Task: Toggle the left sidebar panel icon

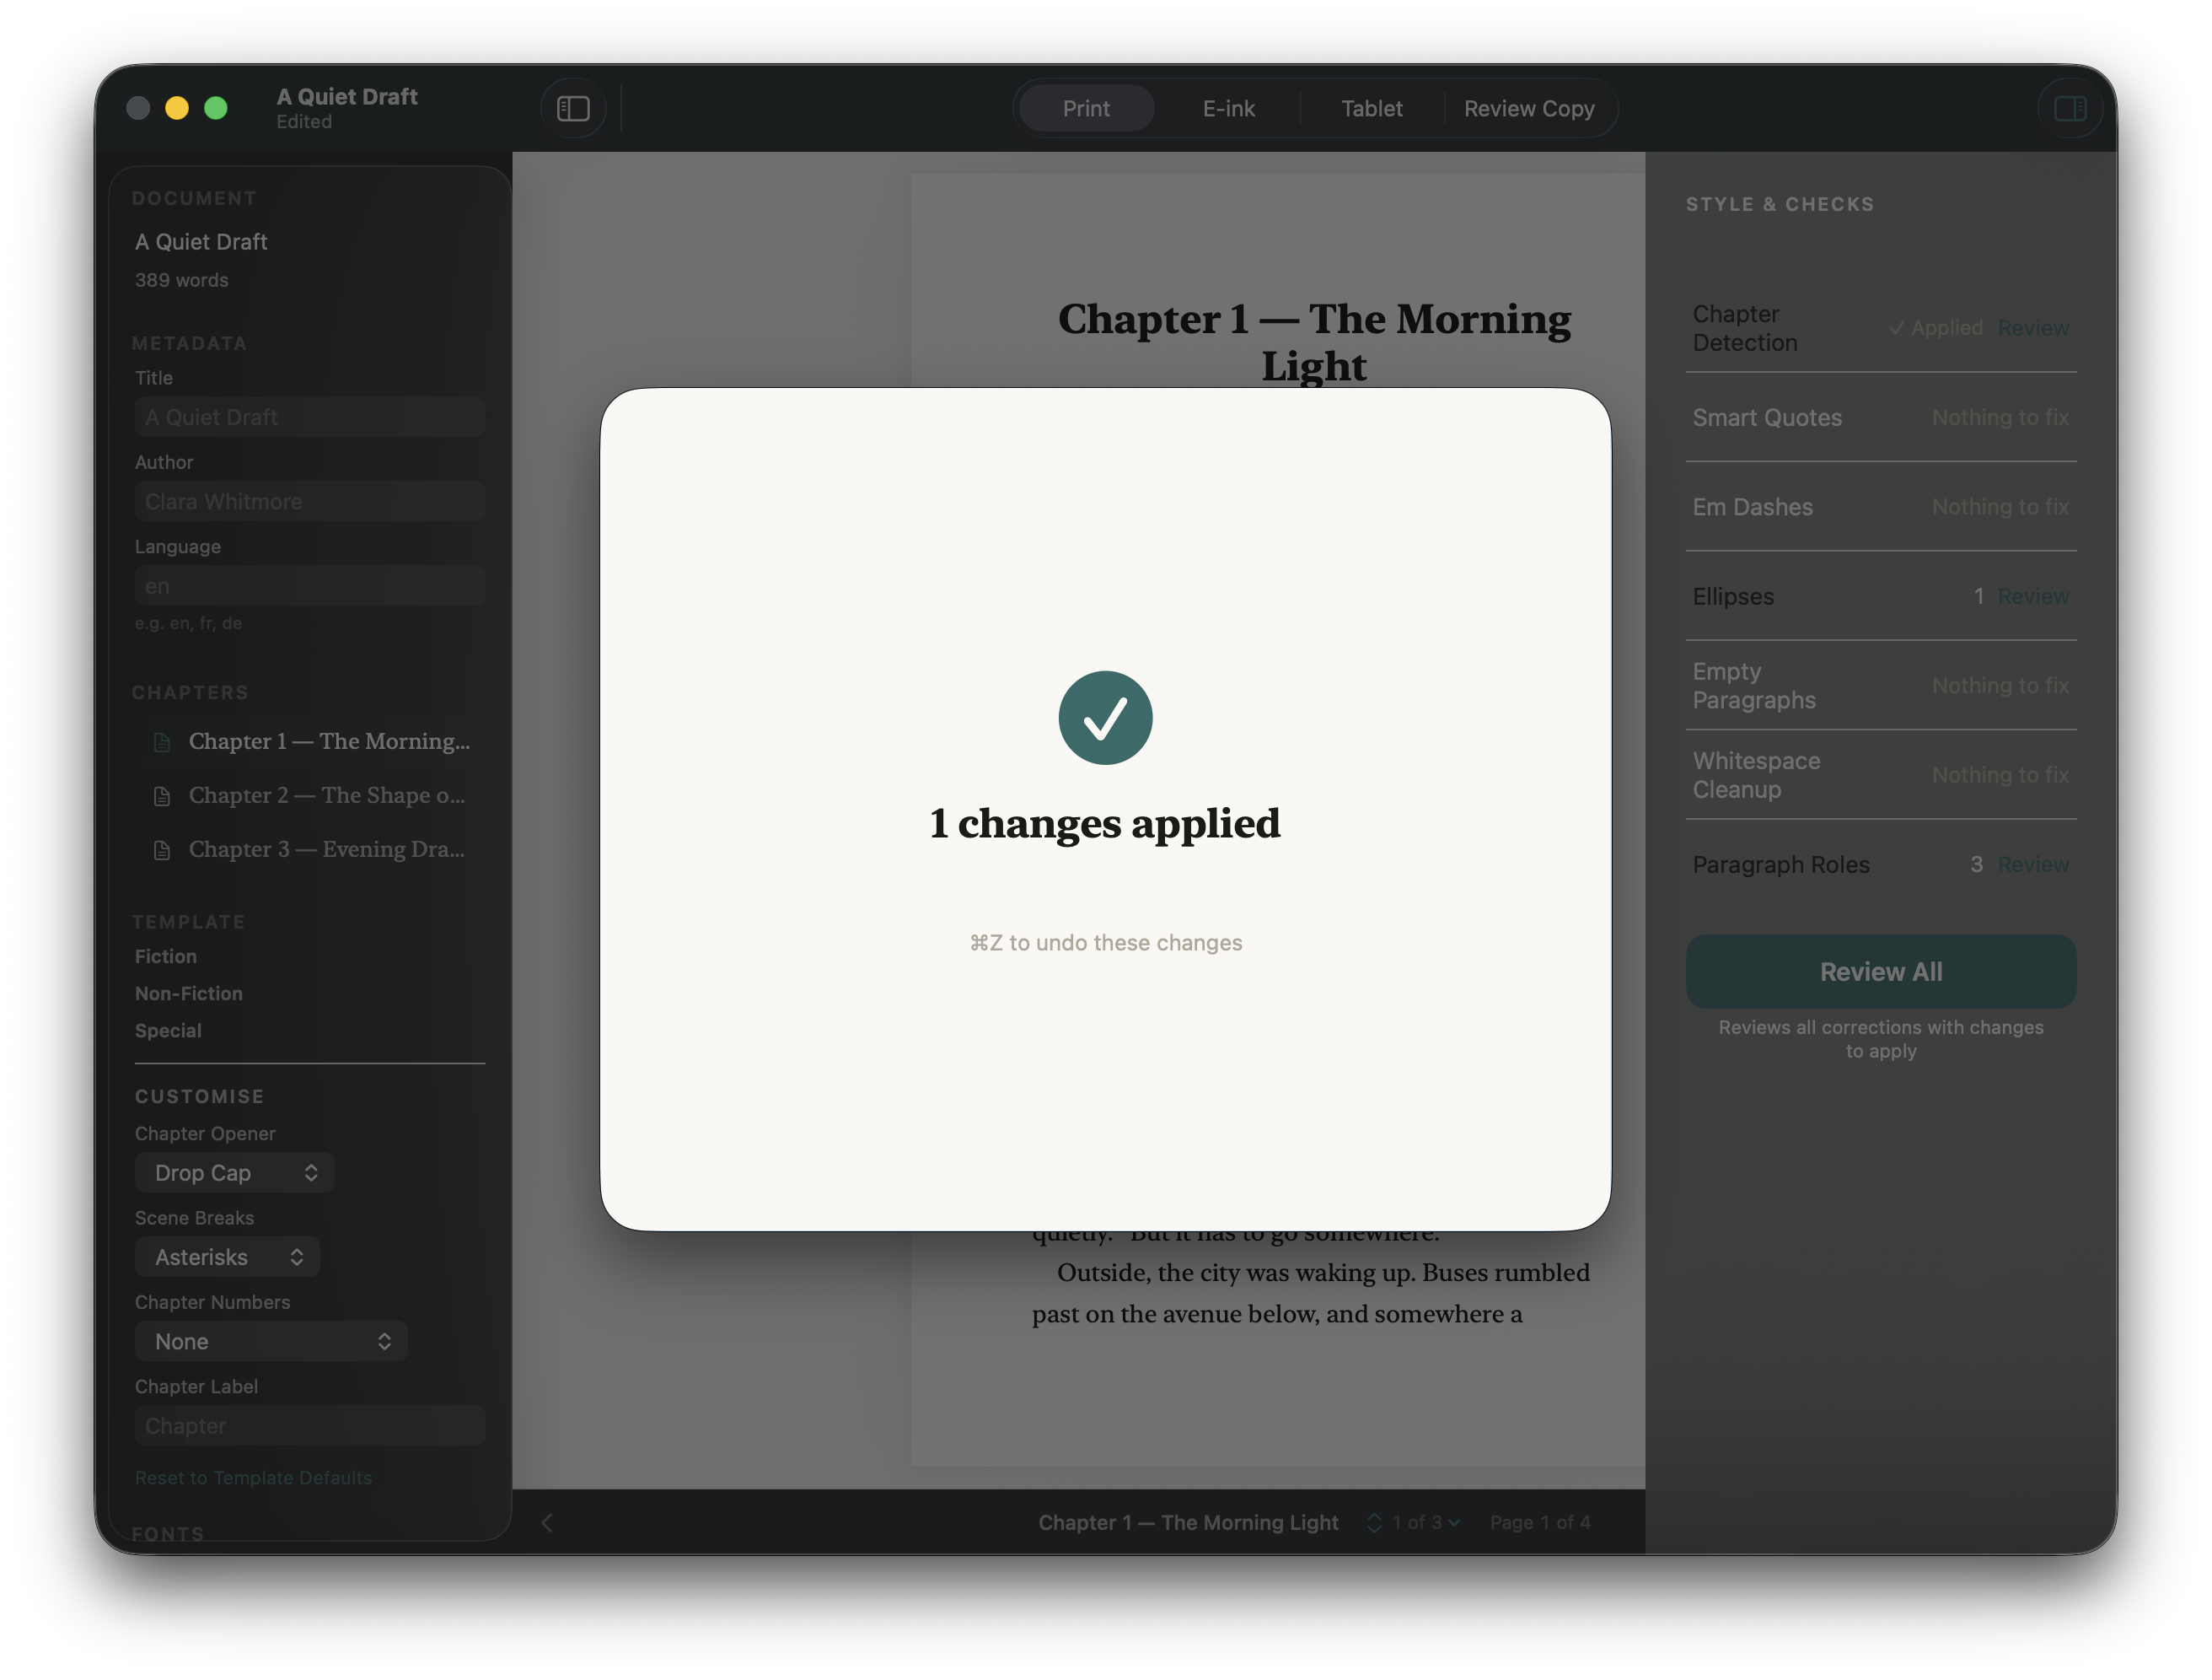Action: click(573, 108)
